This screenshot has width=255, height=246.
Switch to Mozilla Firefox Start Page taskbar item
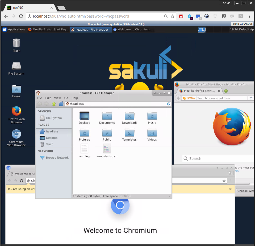click(x=48, y=30)
